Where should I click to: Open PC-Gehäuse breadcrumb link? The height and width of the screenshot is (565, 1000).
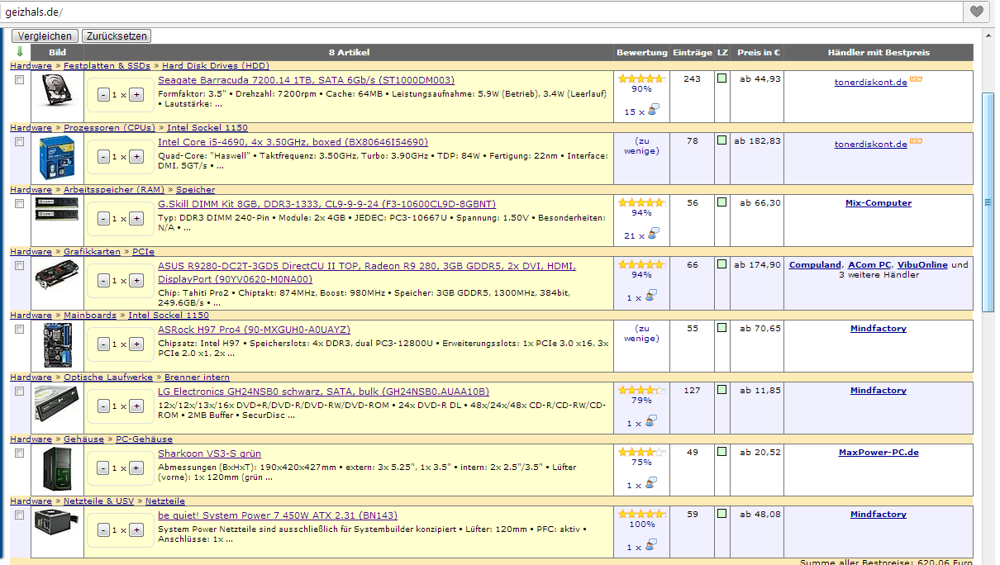[x=144, y=439]
